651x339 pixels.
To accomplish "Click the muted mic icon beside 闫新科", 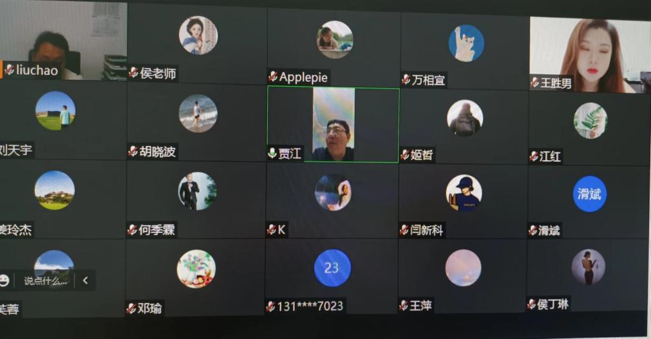I will pyautogui.click(x=404, y=230).
